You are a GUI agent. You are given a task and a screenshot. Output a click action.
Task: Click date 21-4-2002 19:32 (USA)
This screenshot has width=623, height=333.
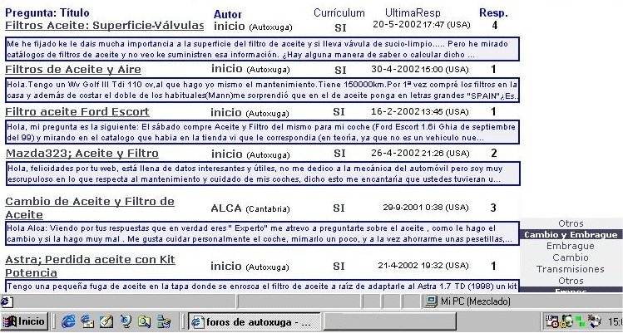click(x=423, y=265)
